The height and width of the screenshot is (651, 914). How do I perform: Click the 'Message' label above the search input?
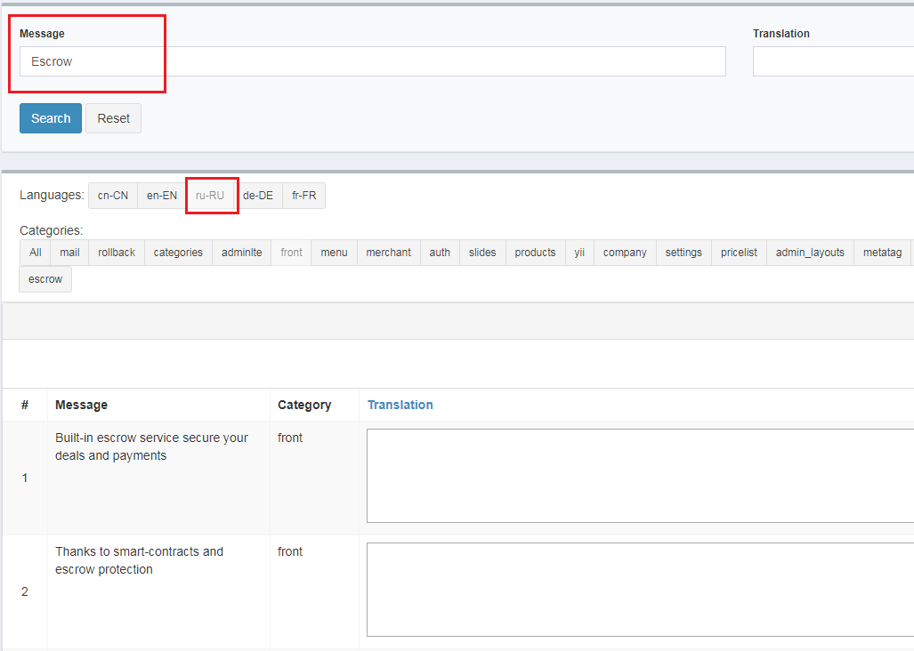[42, 34]
